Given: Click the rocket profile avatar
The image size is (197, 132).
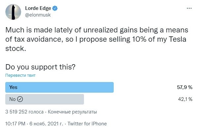Looking at the screenshot, I should [13, 12].
